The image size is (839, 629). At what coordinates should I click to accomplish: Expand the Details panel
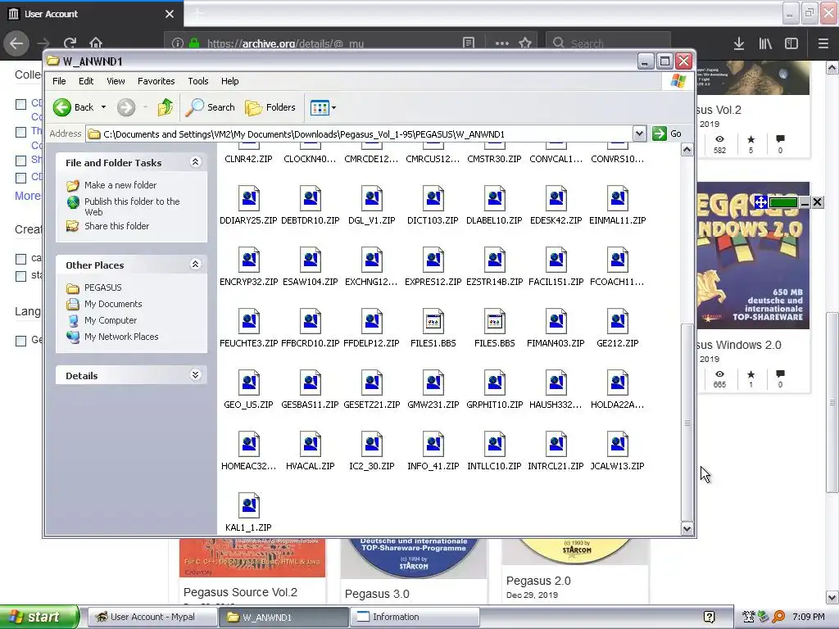tap(195, 375)
